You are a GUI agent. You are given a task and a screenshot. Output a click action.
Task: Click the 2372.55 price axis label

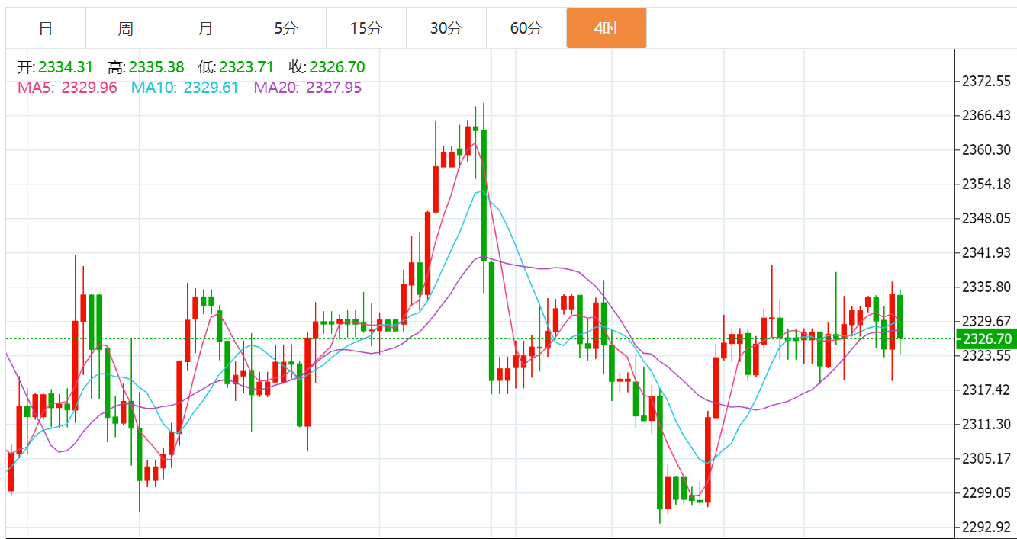pos(986,81)
